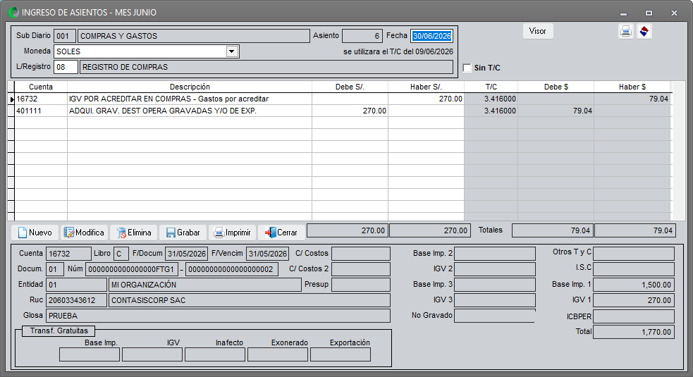693x377 pixels.
Task: Open the Moneda SOLES dropdown
Action: (x=232, y=51)
